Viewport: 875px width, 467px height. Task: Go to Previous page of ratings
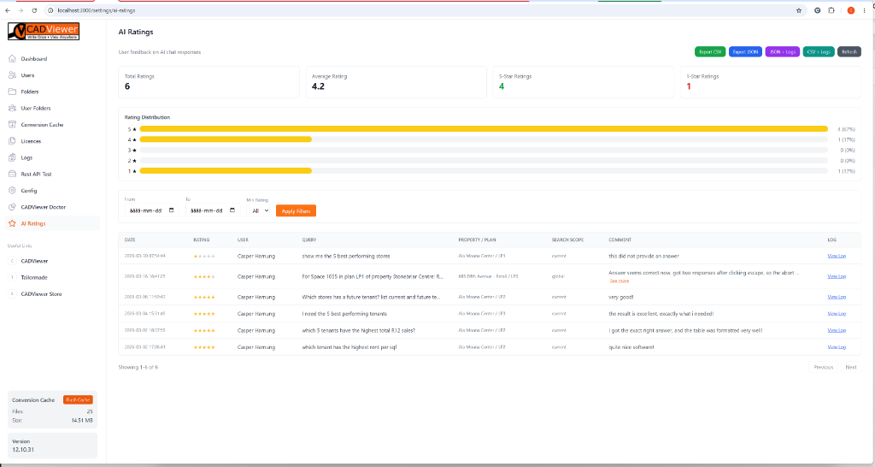click(823, 367)
